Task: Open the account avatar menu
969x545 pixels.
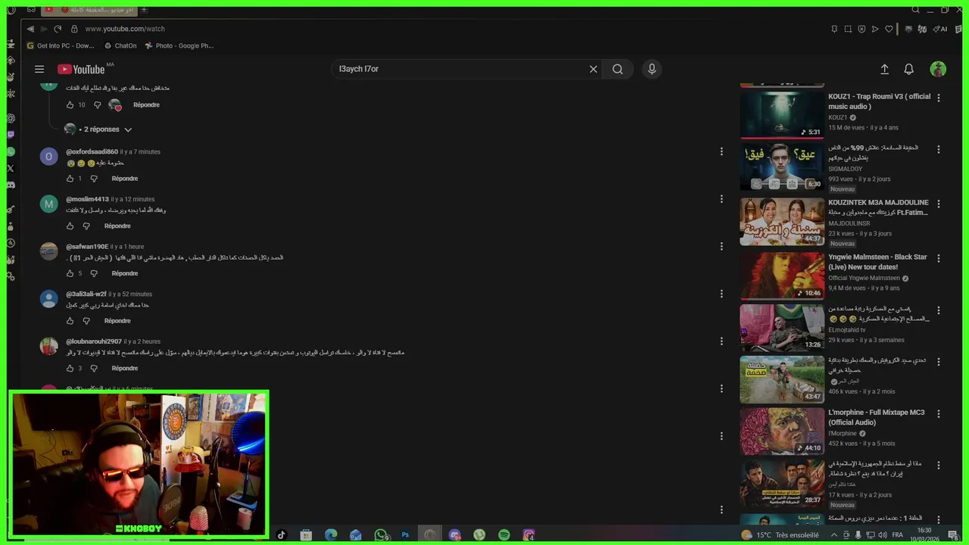Action: (x=938, y=69)
